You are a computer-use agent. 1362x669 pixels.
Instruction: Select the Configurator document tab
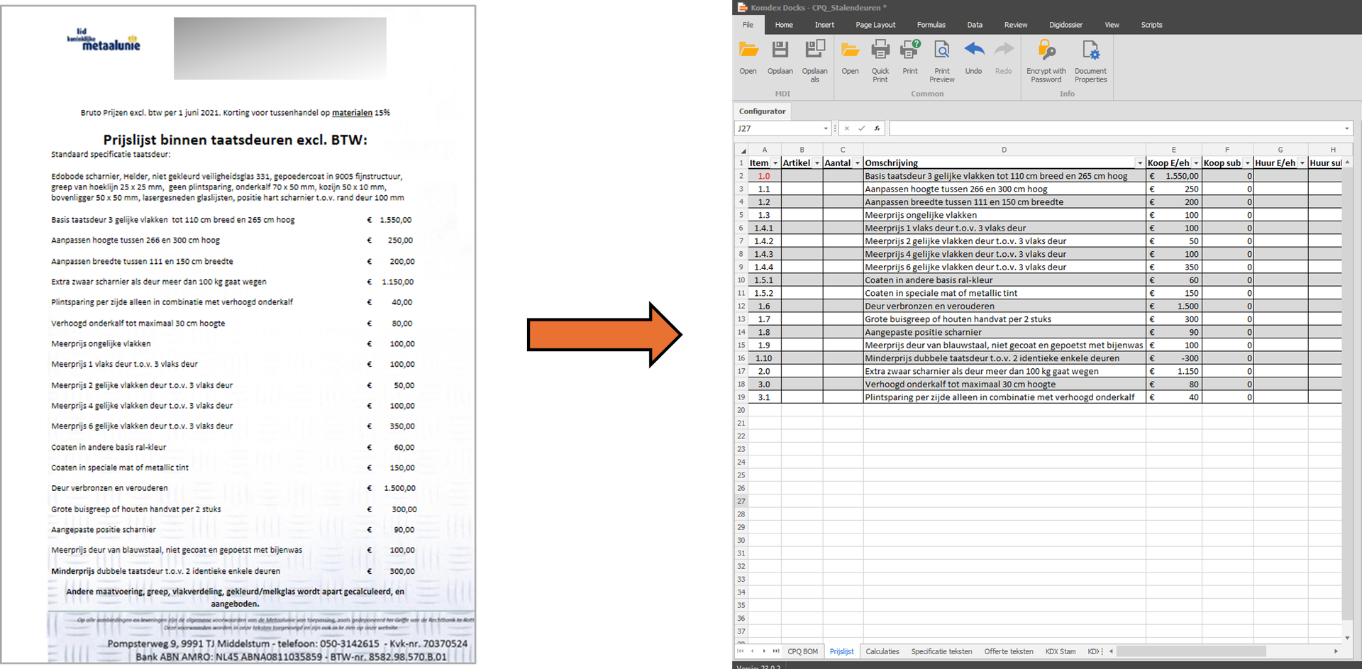pos(762,111)
